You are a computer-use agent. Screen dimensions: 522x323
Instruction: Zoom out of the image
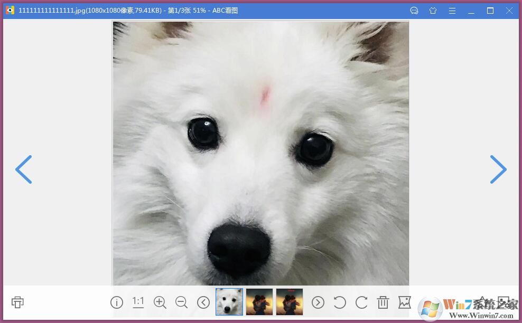coord(181,302)
